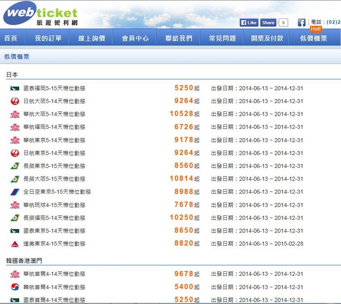Click the webticket logo
The height and width of the screenshot is (304, 341).
click(x=40, y=15)
